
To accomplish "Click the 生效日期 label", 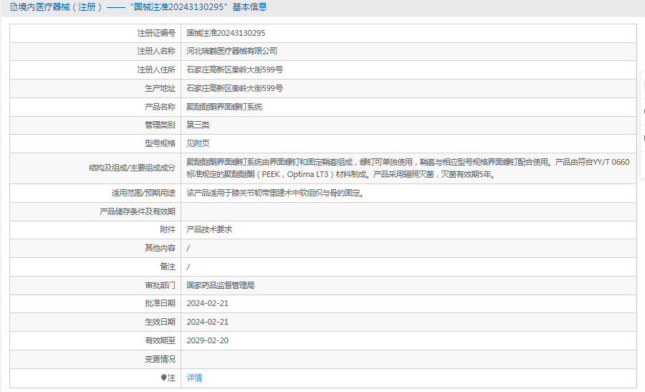I will (x=160, y=322).
